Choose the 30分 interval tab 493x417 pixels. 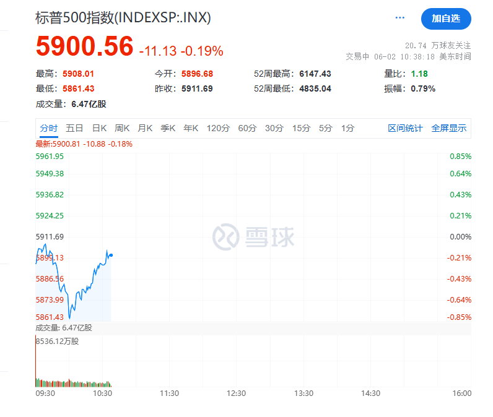(x=274, y=128)
